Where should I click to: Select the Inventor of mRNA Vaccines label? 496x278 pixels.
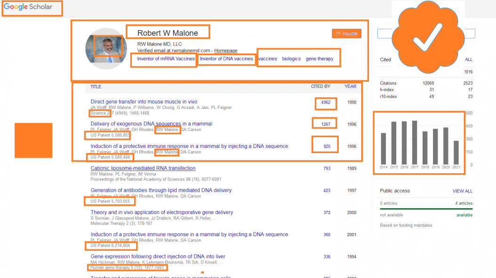point(166,59)
